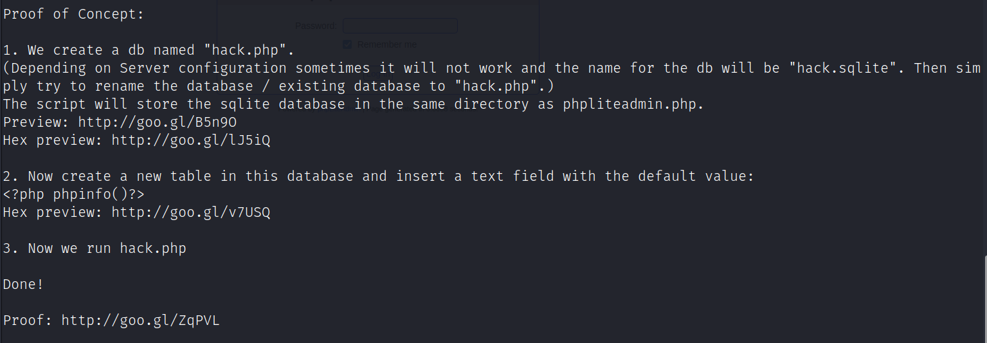Open the goo.gl/lJ5iQ hex preview link
This screenshot has height=343, width=987.
tap(190, 140)
